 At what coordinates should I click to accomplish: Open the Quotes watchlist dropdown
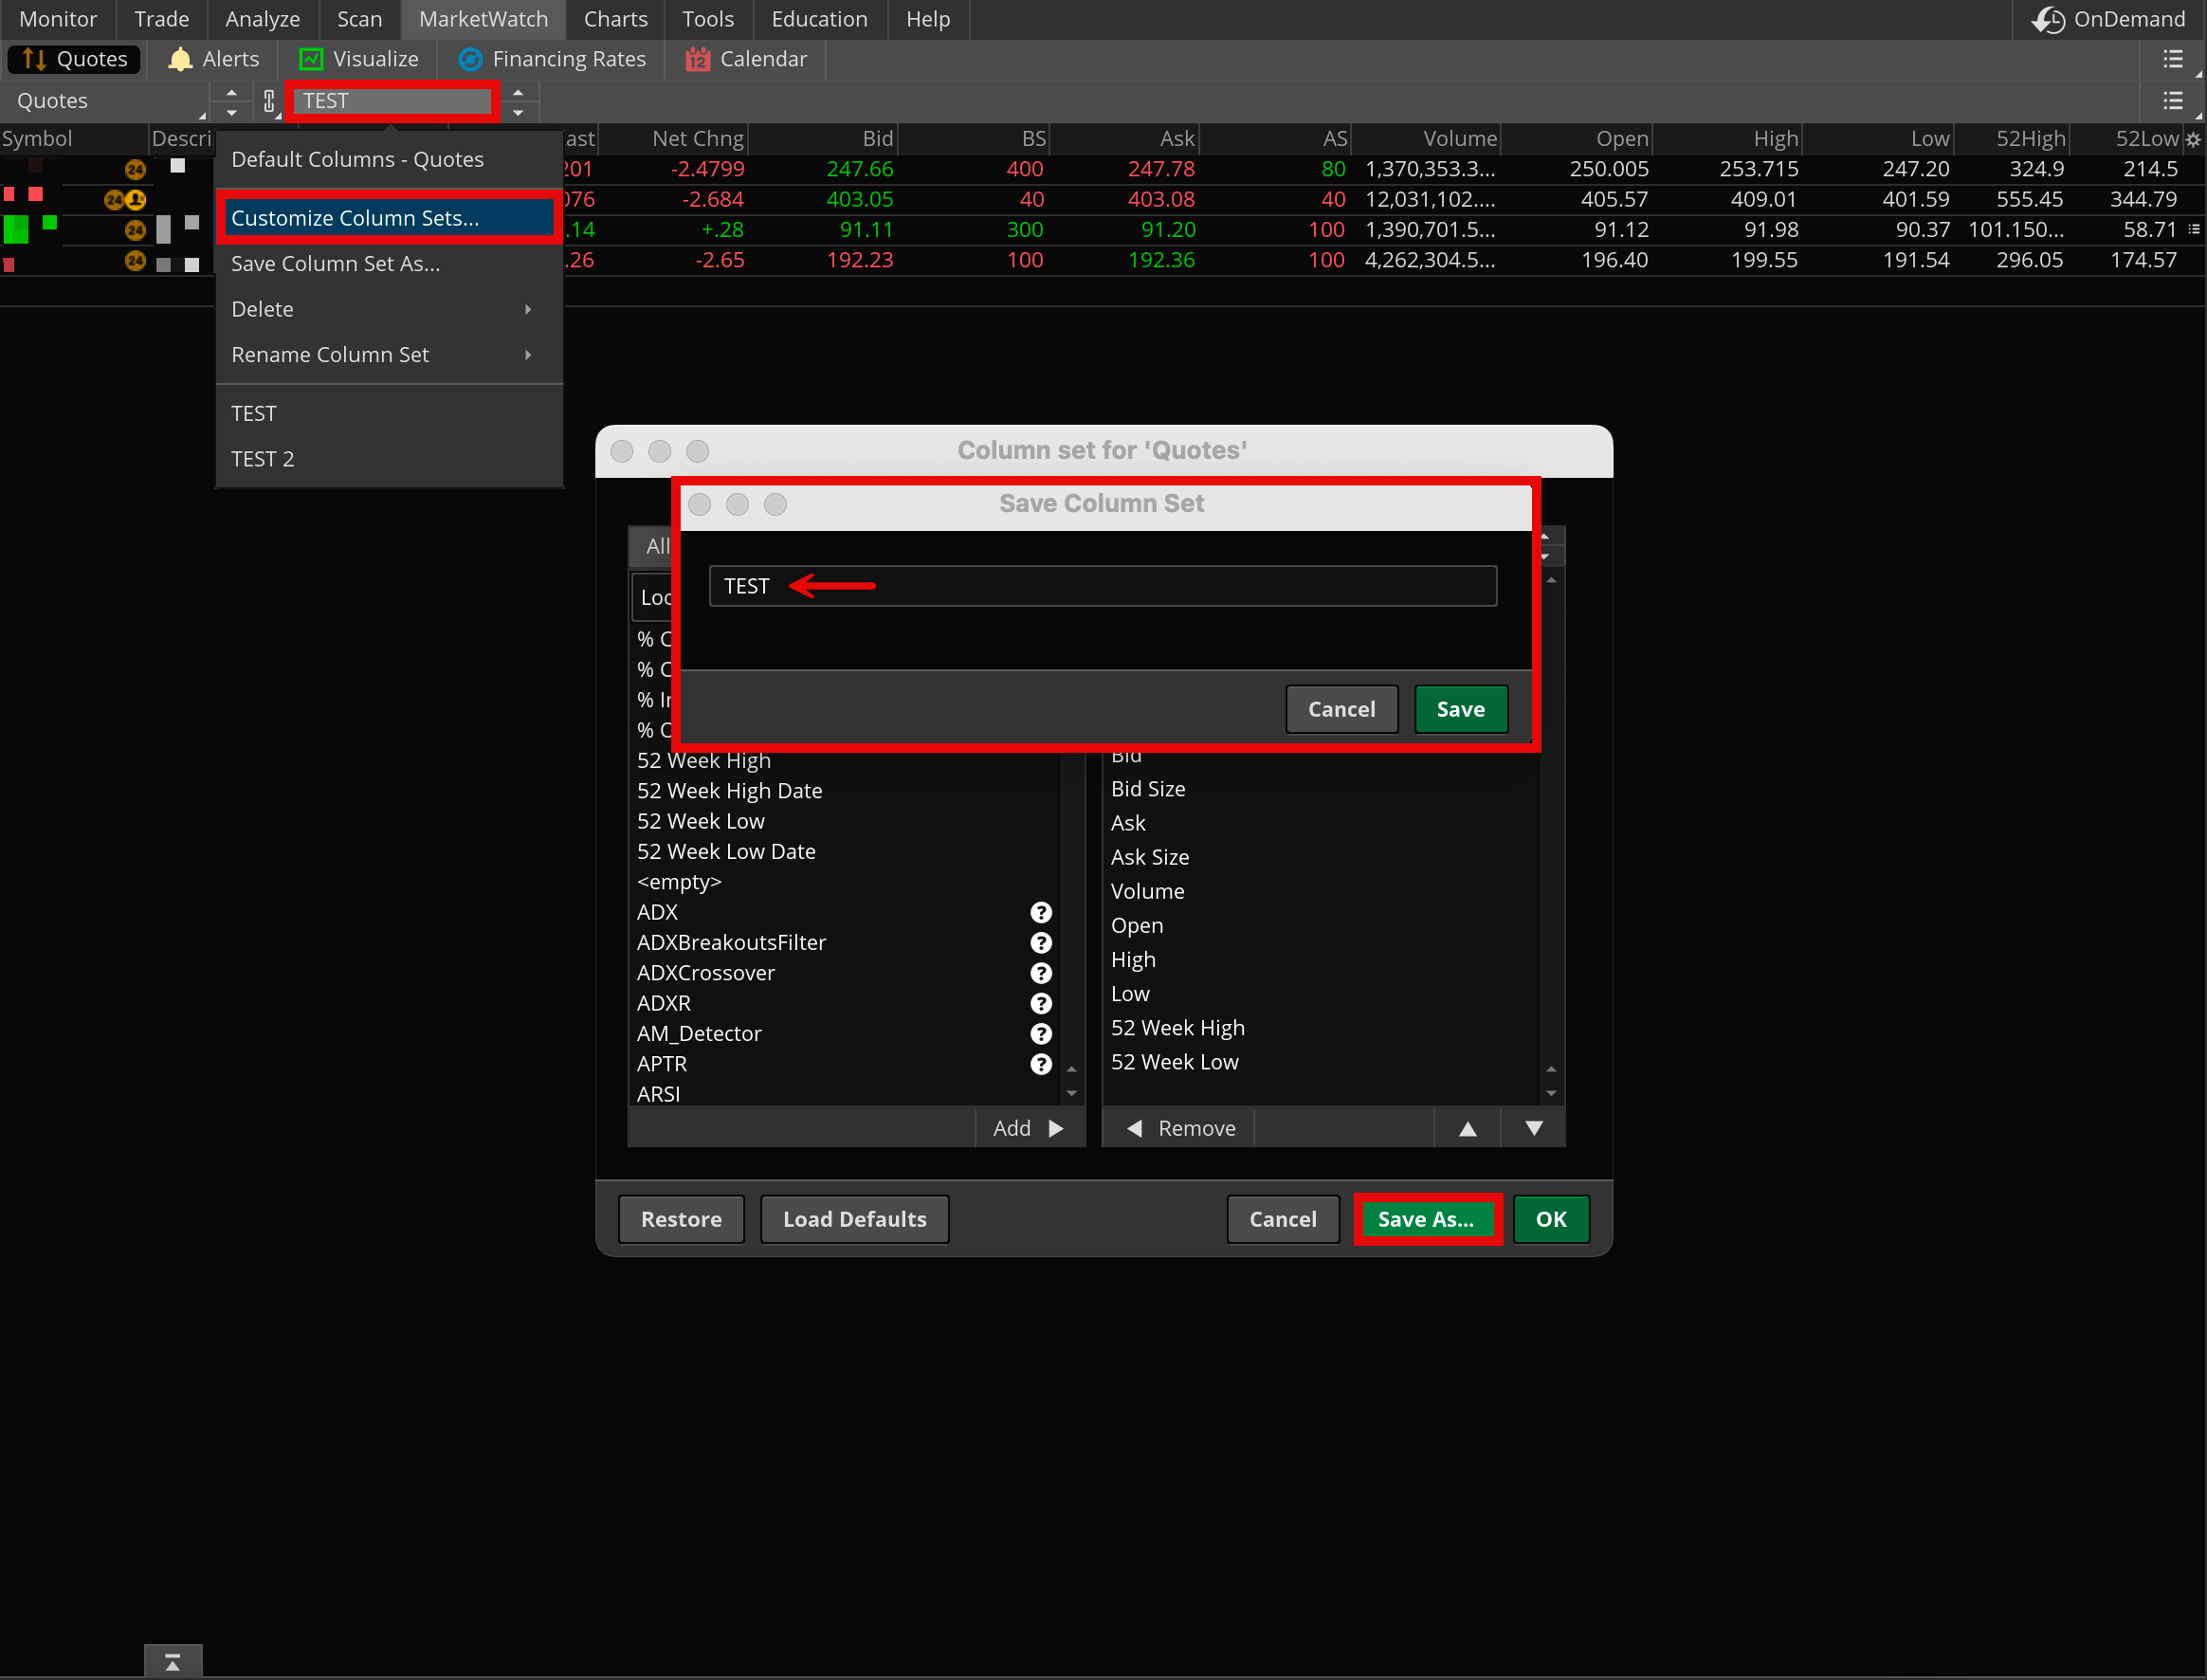pos(105,101)
